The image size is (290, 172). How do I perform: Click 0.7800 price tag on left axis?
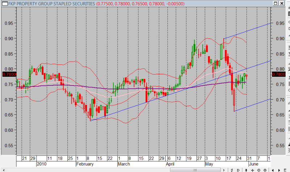tap(10, 74)
